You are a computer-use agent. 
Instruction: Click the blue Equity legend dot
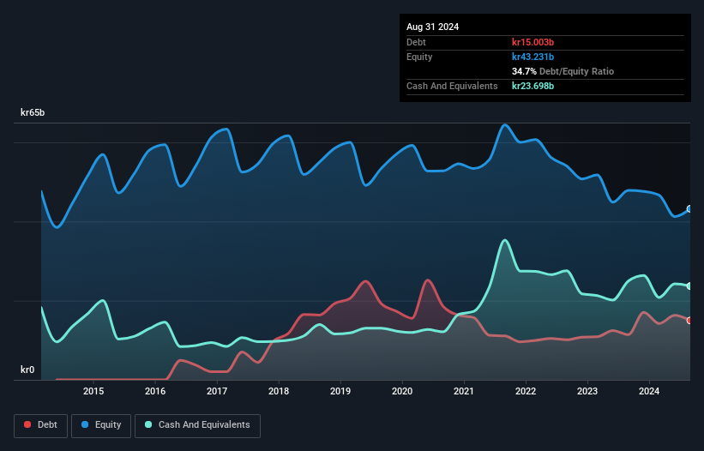[85, 424]
